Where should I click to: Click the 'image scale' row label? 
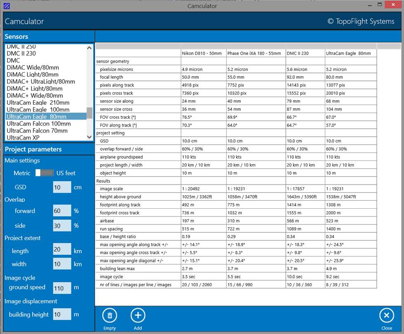point(111,189)
